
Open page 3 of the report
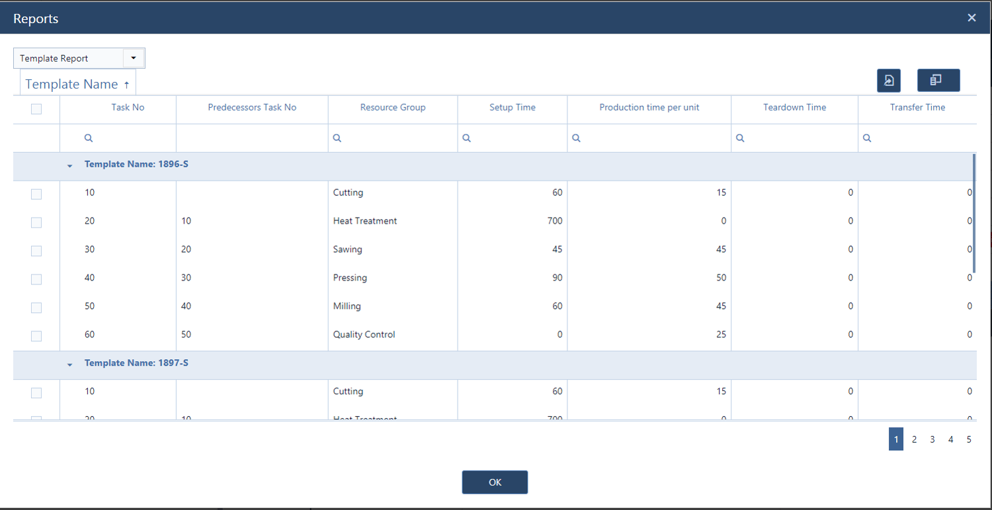click(x=932, y=439)
